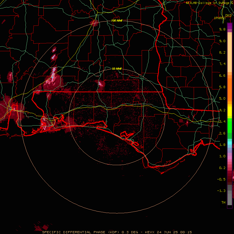Click the TH threshold label on the scale
Image resolution: width=234 pixels, height=234 pixels.
pos(223,202)
